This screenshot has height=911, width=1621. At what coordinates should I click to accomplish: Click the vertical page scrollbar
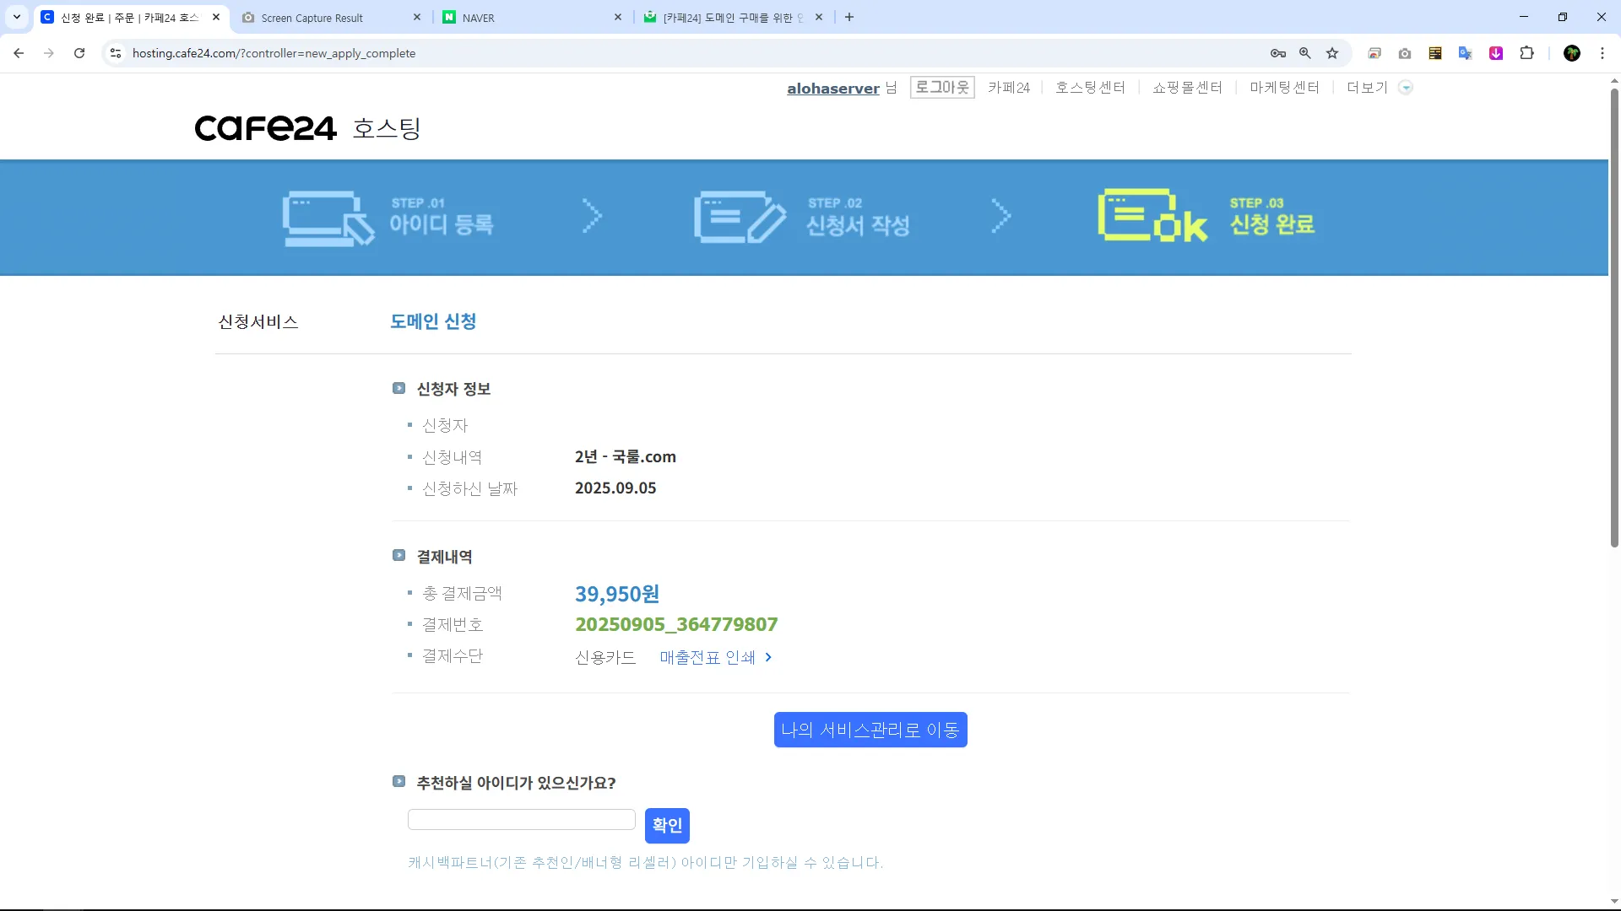(x=1614, y=321)
